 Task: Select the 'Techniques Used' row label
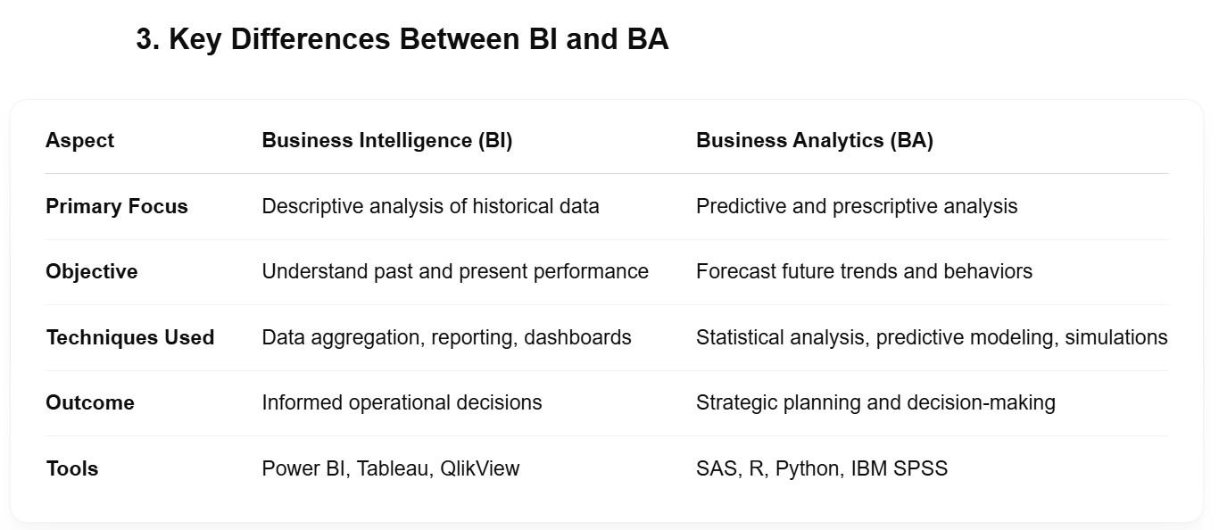130,337
